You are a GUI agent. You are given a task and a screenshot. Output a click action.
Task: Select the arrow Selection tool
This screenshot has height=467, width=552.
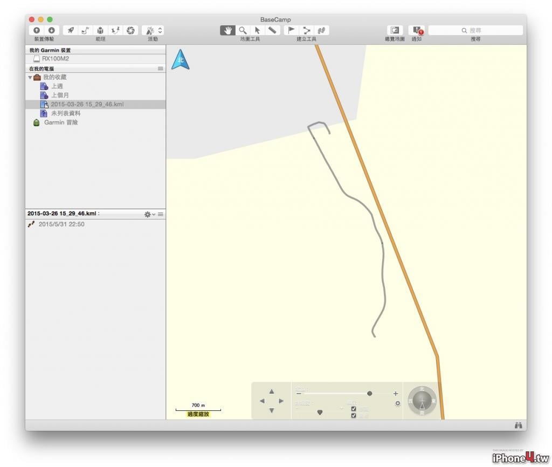pyautogui.click(x=257, y=30)
